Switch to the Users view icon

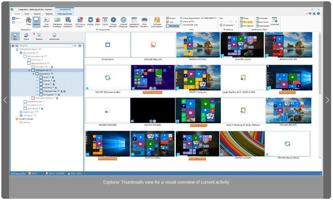(27, 37)
